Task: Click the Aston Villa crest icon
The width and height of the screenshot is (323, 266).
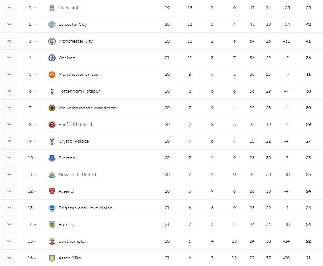Action: (52, 258)
